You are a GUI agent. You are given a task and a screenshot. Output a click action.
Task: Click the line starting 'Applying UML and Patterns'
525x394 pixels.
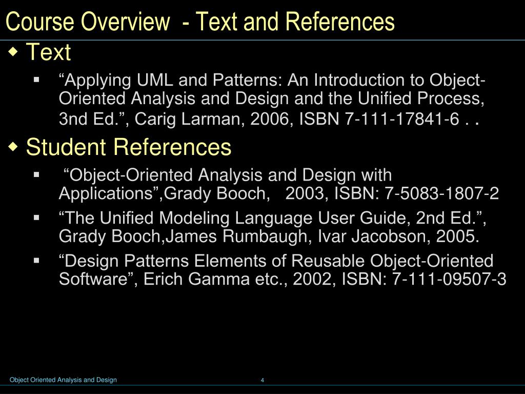click(272, 81)
